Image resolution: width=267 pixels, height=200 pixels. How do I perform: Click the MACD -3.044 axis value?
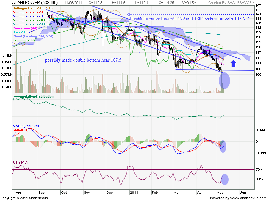[x=261, y=153]
